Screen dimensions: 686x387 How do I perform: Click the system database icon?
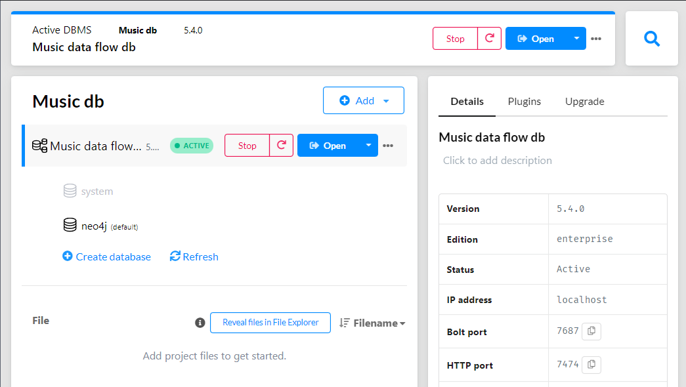[x=70, y=191]
